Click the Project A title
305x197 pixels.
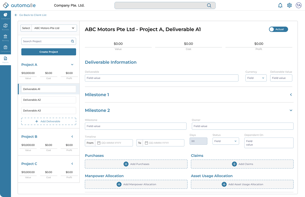click(29, 64)
